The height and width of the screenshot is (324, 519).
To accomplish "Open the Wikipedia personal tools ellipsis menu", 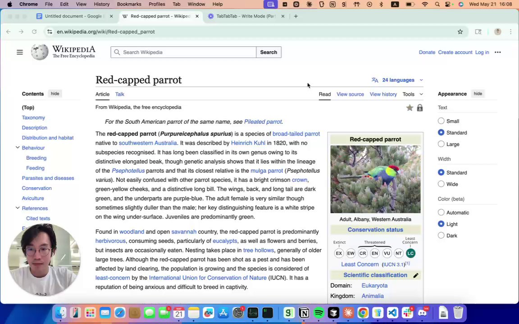I will point(497,52).
